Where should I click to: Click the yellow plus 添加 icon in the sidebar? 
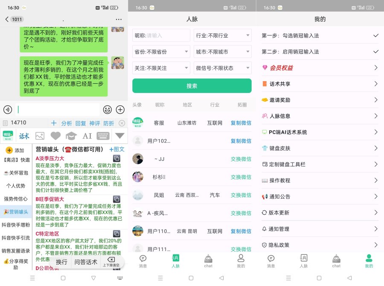(9, 150)
